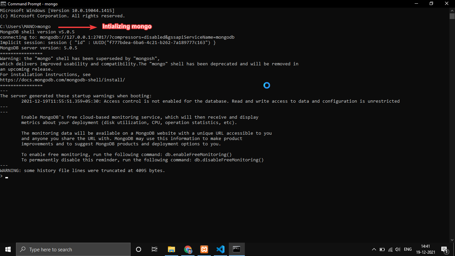Show the hidden icons in system tray
Image resolution: width=455 pixels, height=256 pixels.
(x=374, y=249)
